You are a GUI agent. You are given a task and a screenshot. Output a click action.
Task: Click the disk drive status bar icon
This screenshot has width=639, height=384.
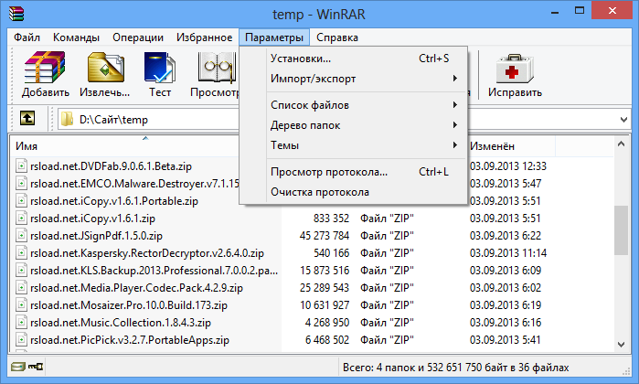tap(17, 367)
